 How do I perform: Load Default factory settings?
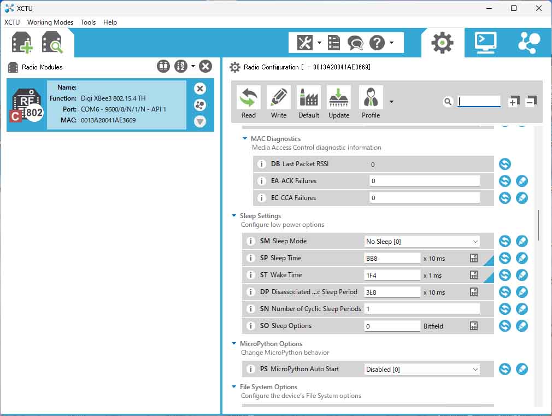309,102
